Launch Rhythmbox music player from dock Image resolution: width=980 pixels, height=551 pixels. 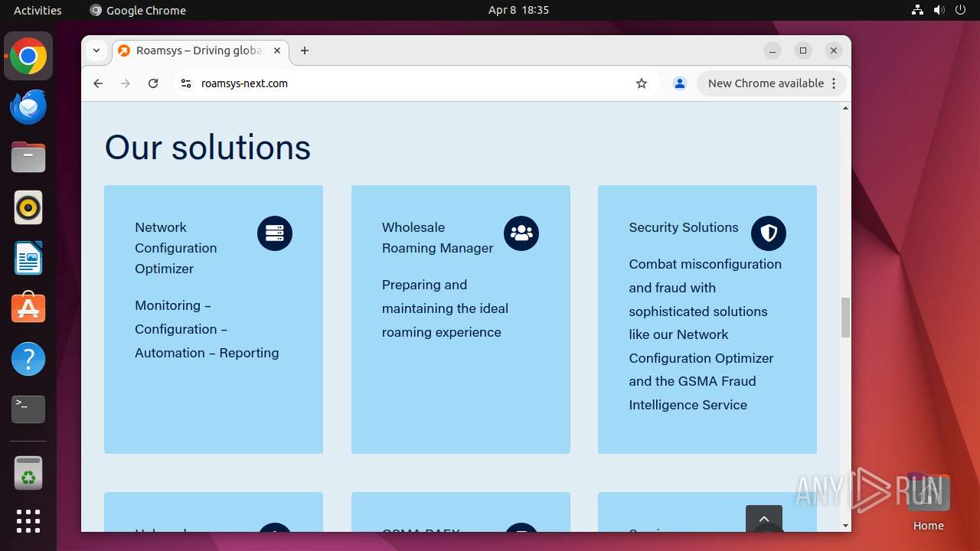point(28,207)
